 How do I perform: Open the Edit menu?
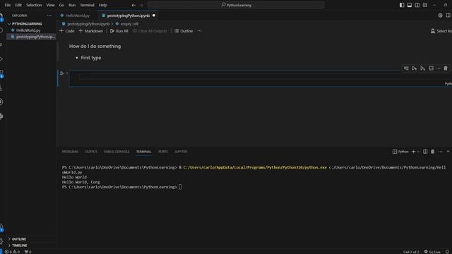18,5
